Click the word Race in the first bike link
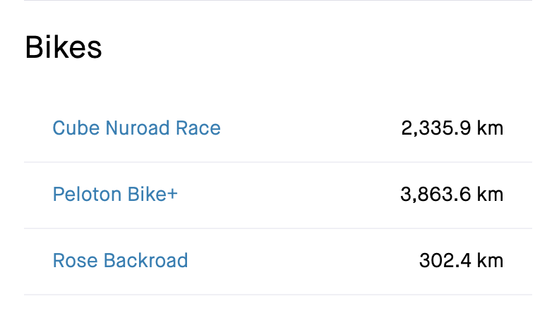 198,128
